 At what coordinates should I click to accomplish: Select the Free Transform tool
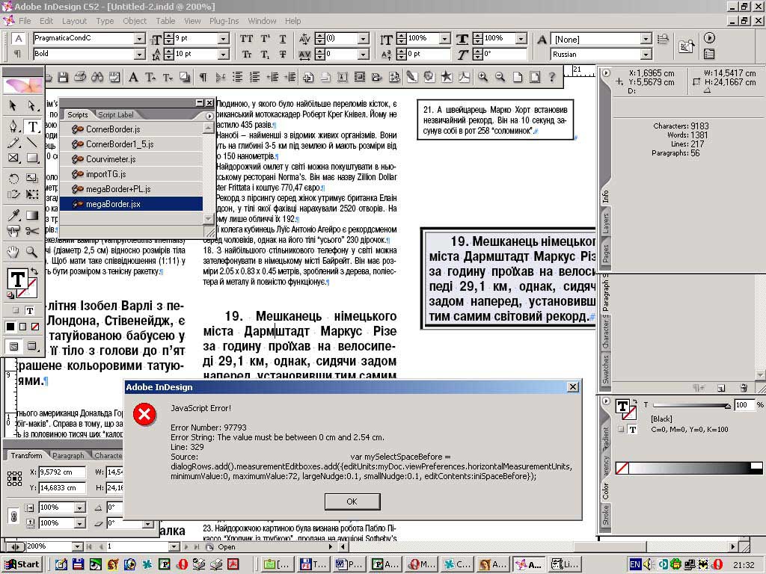31,194
